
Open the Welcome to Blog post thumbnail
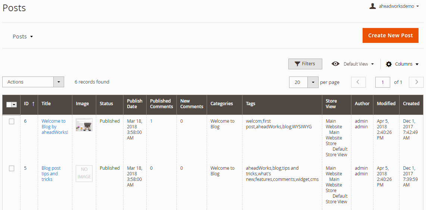tap(84, 125)
